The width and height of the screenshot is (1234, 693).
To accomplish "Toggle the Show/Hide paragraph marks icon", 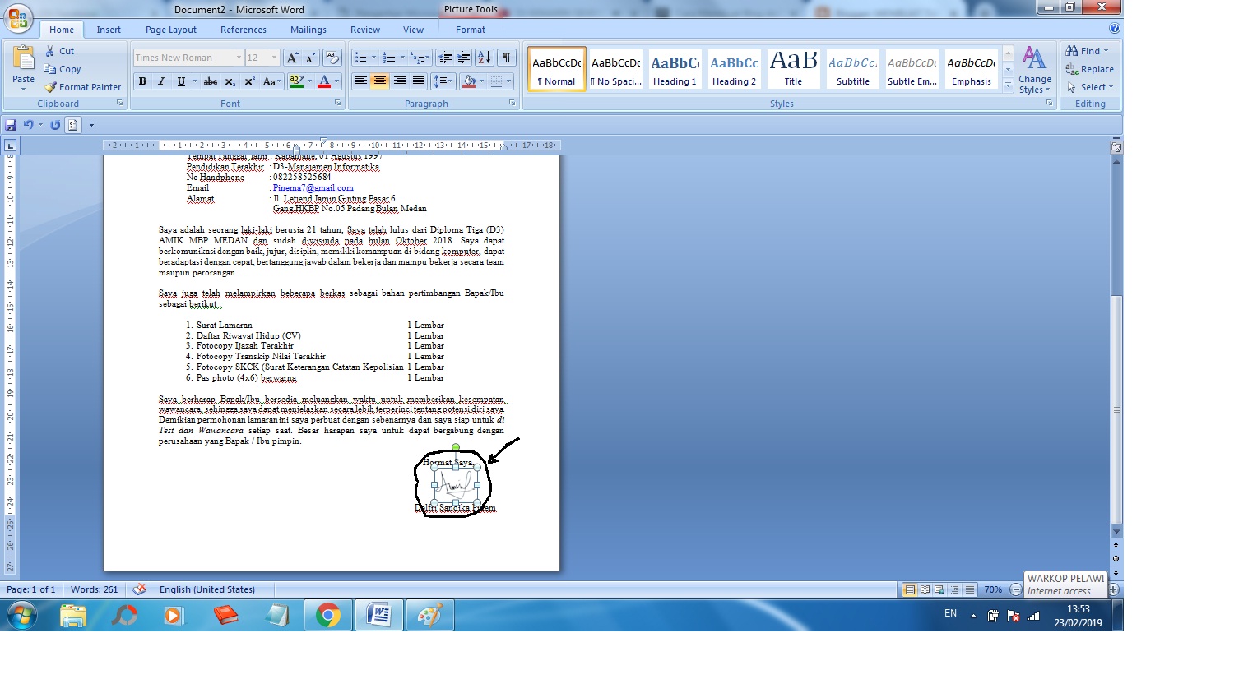I will 508,58.
